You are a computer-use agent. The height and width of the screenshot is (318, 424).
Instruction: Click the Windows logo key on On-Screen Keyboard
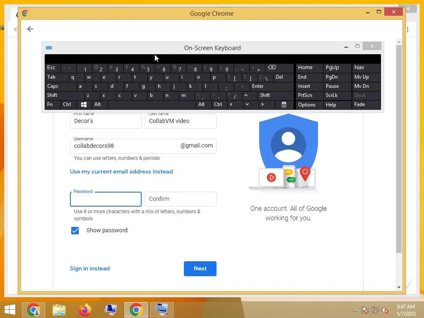pyautogui.click(x=84, y=105)
